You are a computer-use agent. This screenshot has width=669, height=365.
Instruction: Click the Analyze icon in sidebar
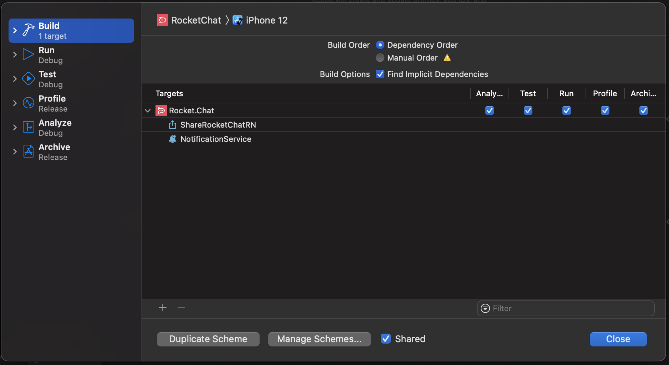(x=29, y=127)
